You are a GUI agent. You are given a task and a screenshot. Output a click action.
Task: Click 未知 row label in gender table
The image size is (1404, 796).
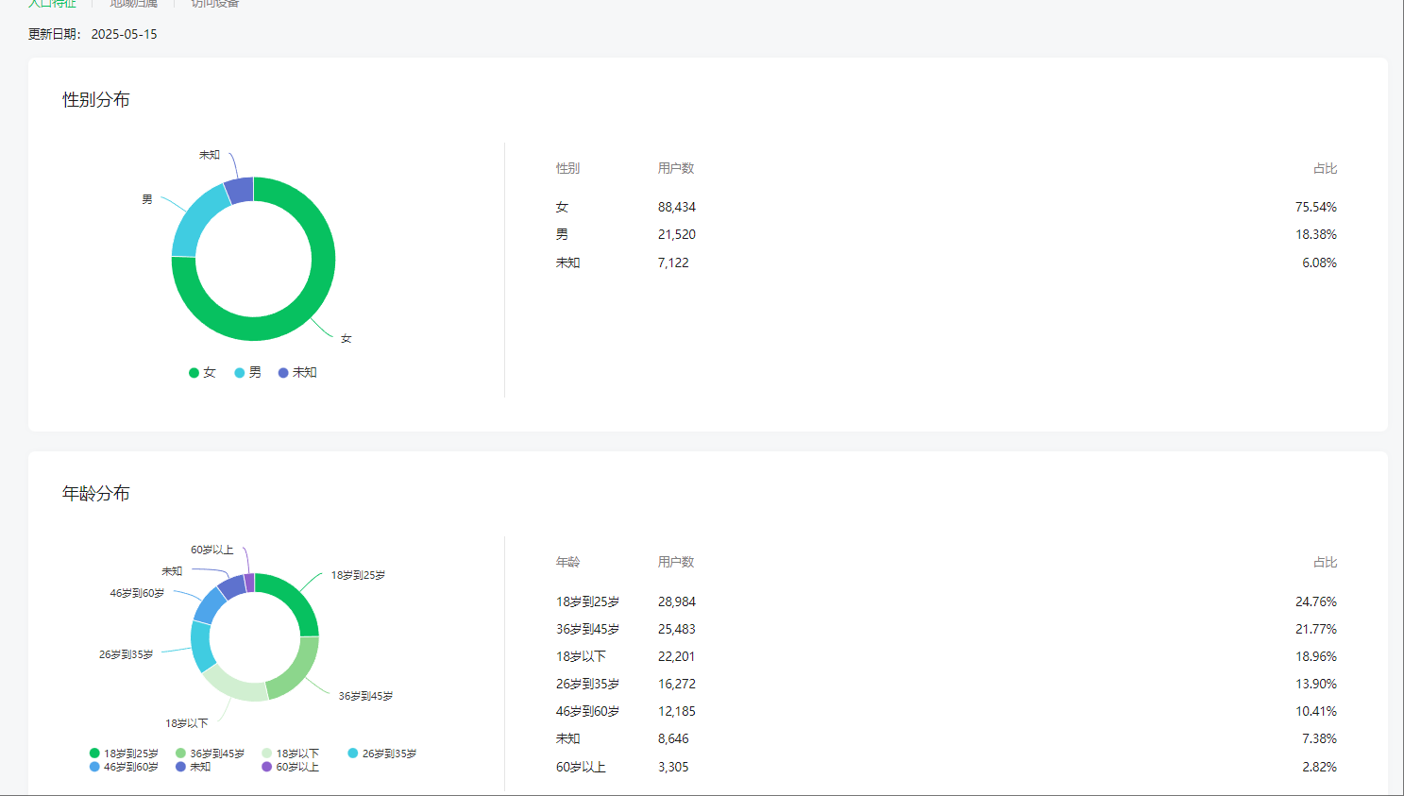point(567,263)
